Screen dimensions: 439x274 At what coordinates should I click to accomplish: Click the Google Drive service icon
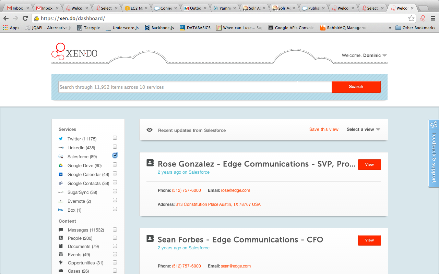(61, 165)
